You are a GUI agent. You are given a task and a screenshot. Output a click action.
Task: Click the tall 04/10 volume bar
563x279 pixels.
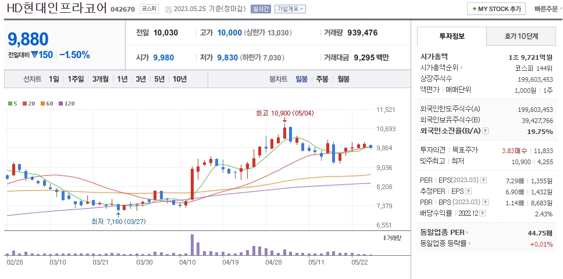(x=192, y=245)
